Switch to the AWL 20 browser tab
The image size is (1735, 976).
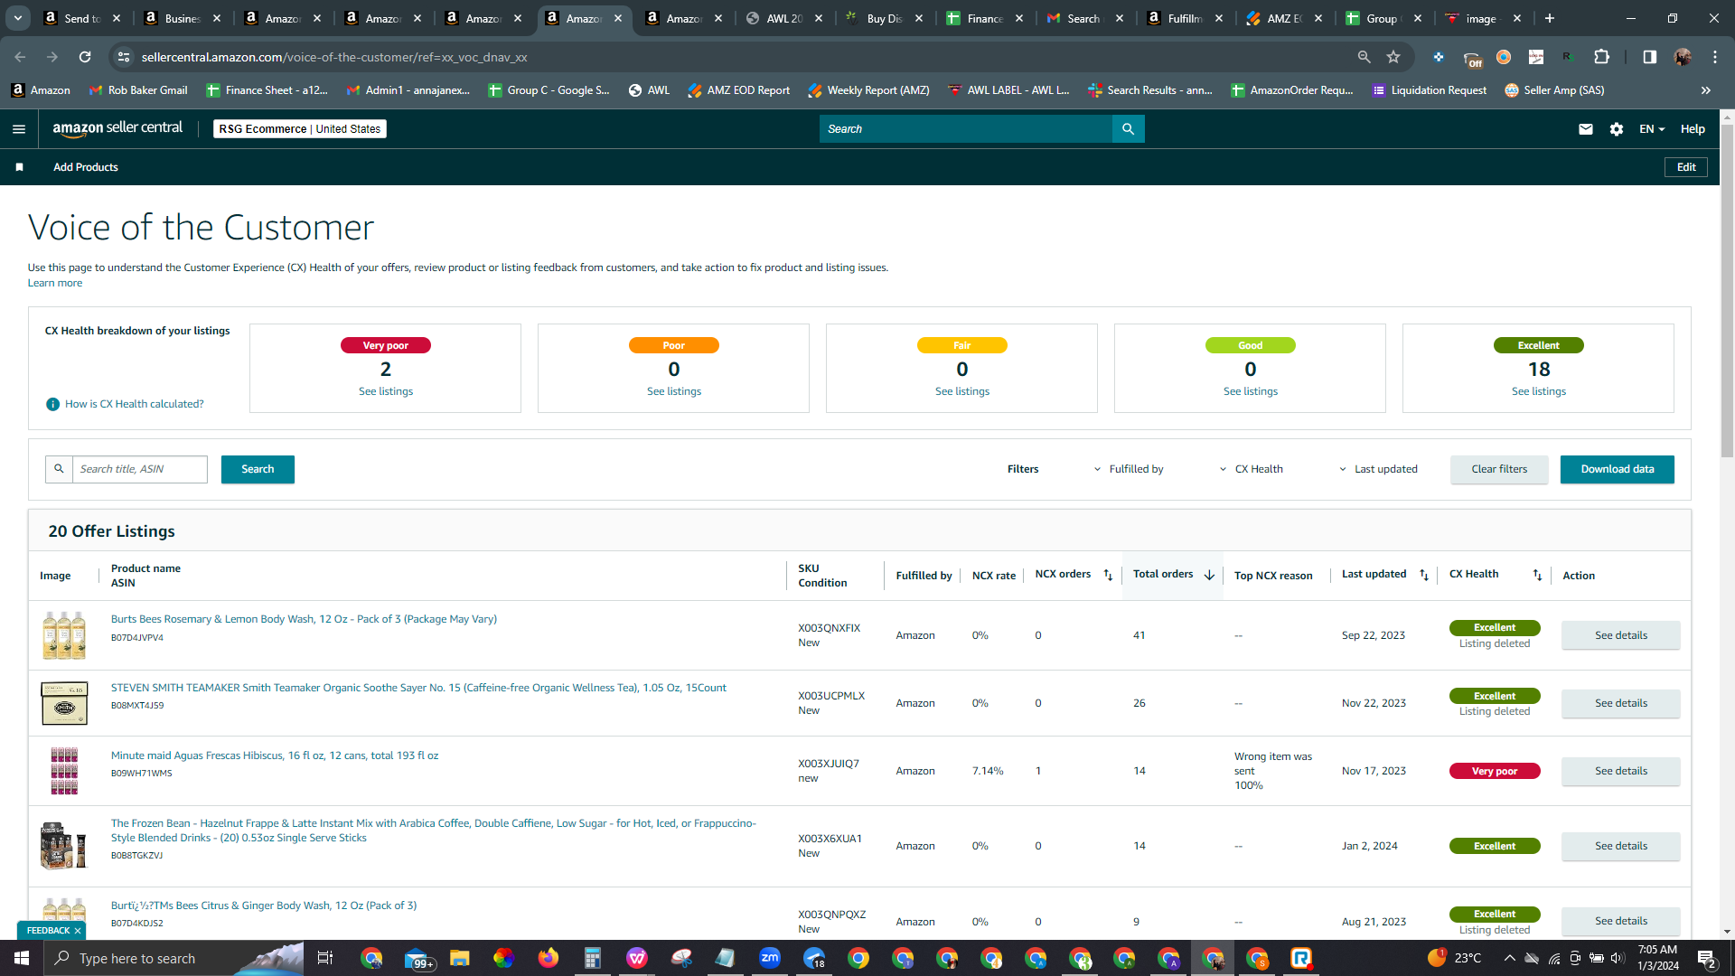pyautogui.click(x=784, y=18)
